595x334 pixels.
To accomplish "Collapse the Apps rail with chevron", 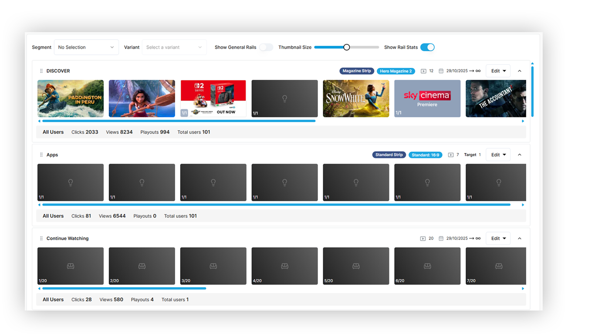I will (x=520, y=155).
